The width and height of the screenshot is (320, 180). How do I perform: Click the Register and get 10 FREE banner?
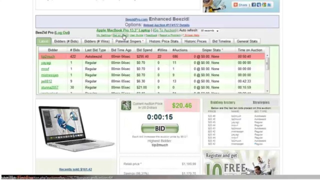click(x=241, y=162)
